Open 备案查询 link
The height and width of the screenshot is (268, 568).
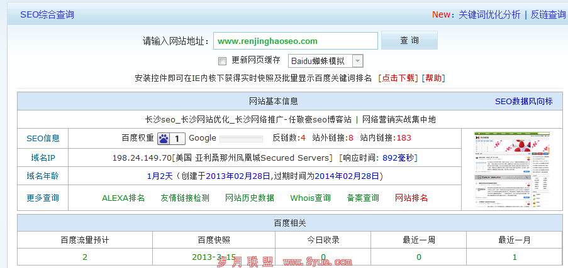pyautogui.click(x=363, y=198)
